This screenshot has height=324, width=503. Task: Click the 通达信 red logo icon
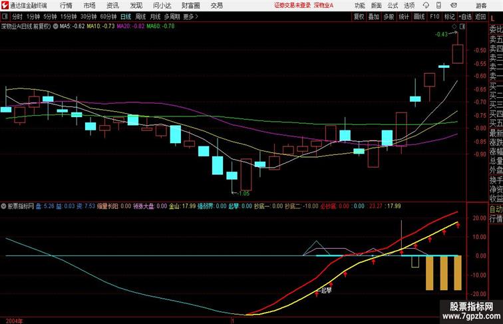5,5
